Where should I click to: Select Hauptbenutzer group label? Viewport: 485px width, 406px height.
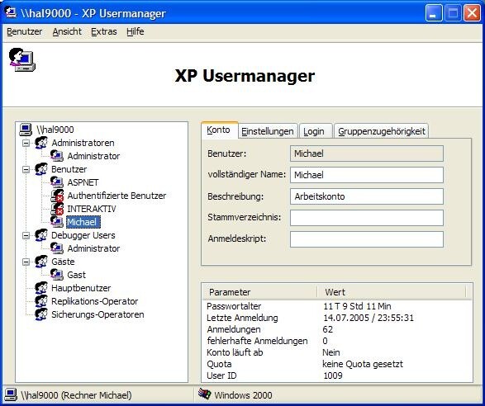pyautogui.click(x=81, y=288)
